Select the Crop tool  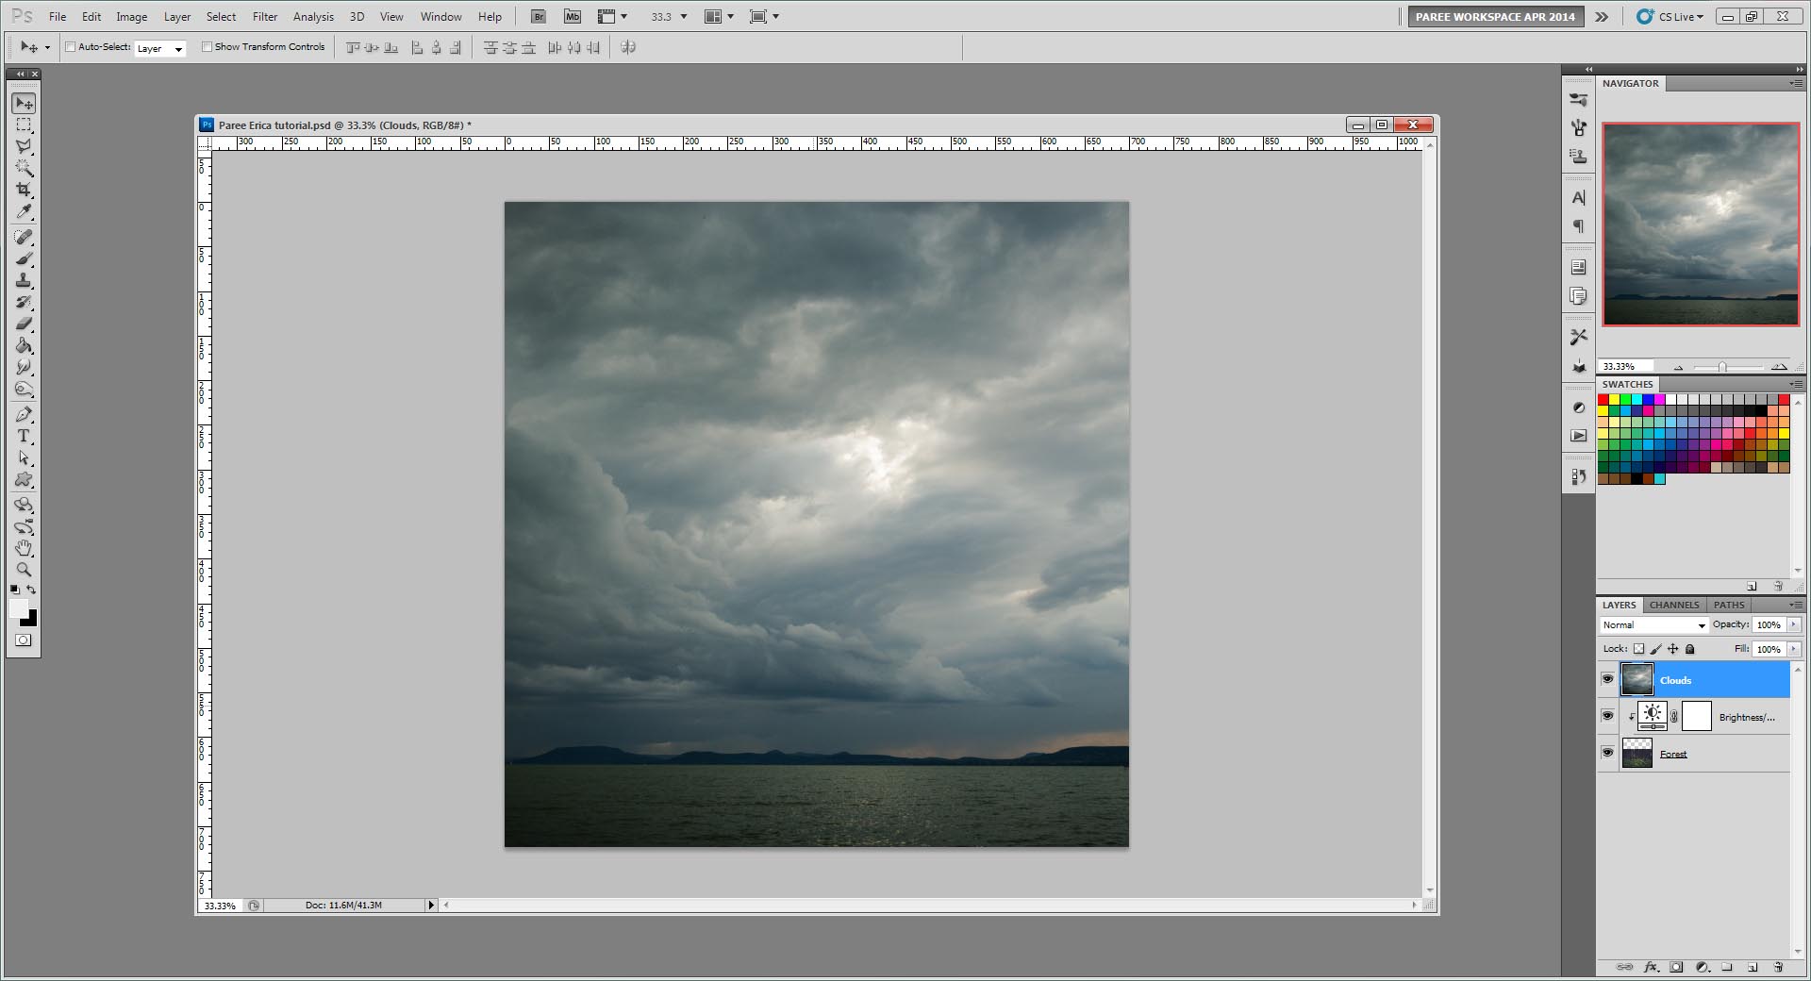[24, 190]
